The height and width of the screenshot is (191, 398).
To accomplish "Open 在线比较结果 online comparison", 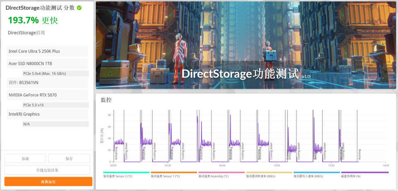I will coord(47,170).
